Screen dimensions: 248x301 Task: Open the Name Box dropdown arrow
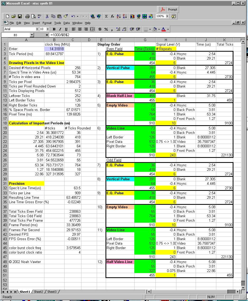coord(32,35)
